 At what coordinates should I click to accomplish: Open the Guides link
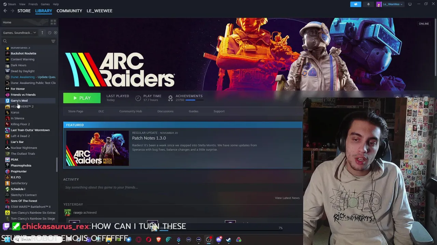194,111
